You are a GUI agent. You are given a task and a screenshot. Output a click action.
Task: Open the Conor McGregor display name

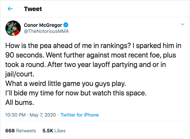pos(44,25)
